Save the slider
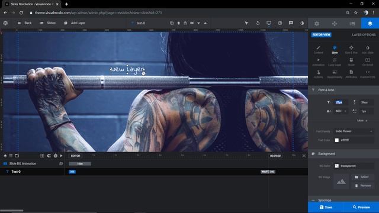The width and height of the screenshot is (379, 213). 326,207
